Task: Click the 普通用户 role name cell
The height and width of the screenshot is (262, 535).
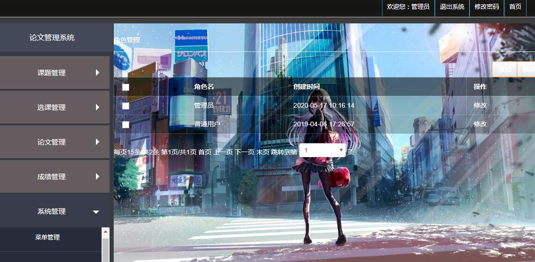Action: [x=207, y=124]
